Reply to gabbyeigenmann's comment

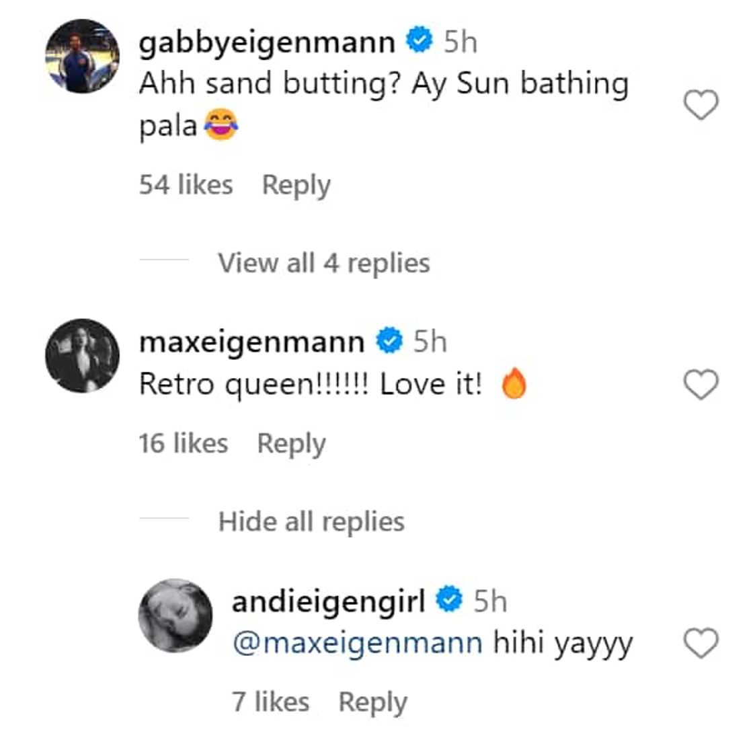tap(297, 184)
